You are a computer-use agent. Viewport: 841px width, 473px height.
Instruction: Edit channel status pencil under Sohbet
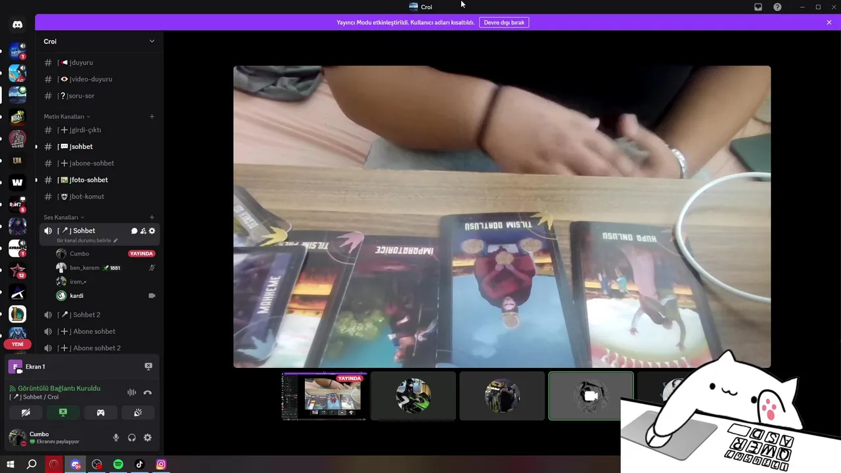pyautogui.click(x=116, y=240)
